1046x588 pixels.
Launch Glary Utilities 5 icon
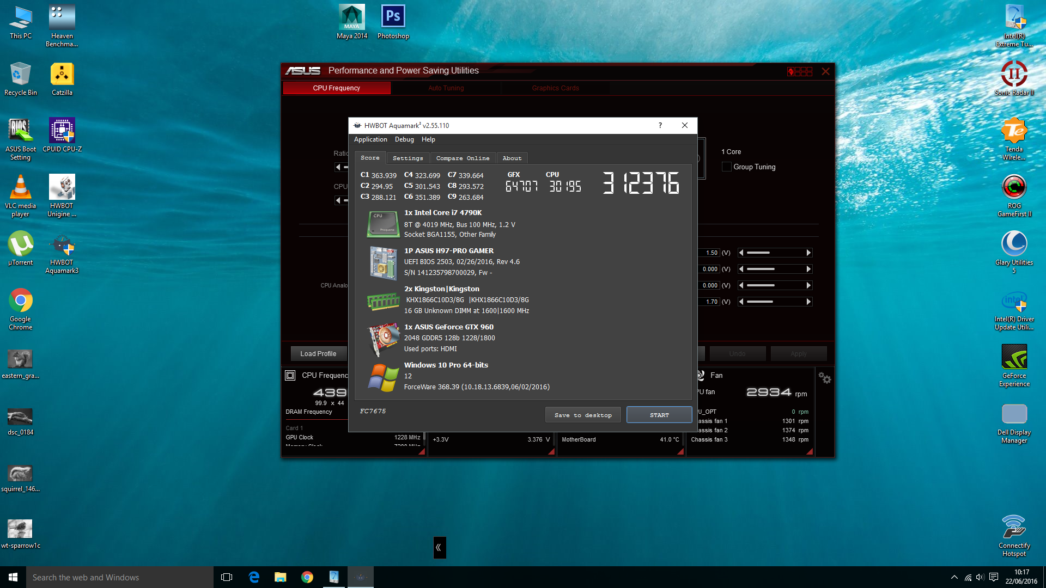point(1014,253)
